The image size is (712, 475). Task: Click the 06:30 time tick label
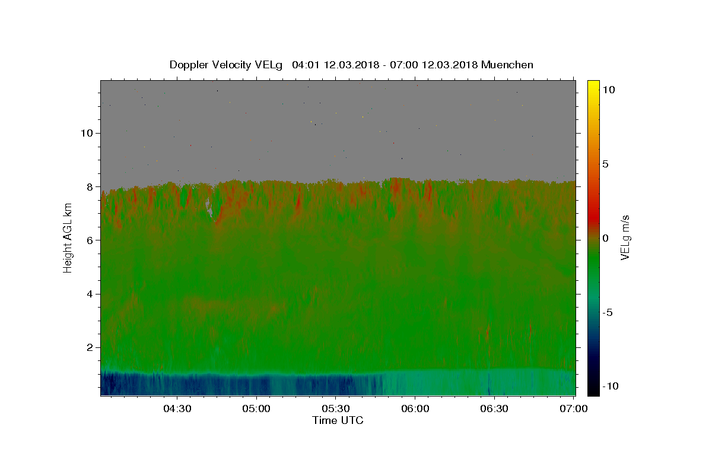(494, 408)
